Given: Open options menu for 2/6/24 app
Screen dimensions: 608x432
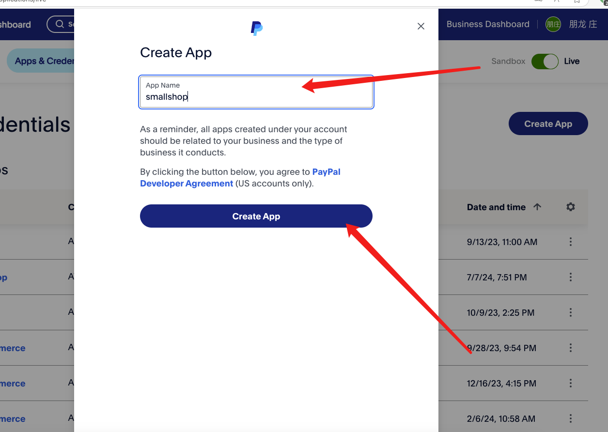Looking at the screenshot, I should pyautogui.click(x=571, y=418).
